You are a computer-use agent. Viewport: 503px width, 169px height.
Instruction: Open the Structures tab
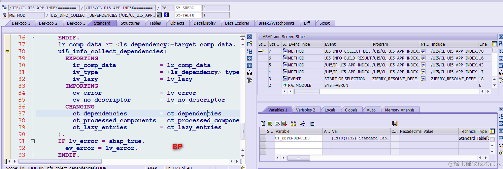pos(130,23)
